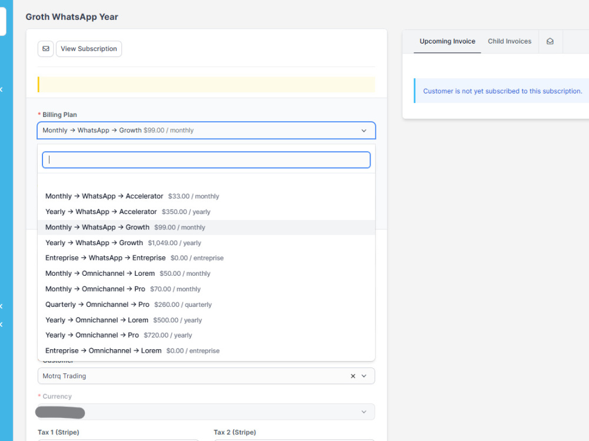Choose Yearly Omnichannel Pro $720.00 plan

(206, 335)
